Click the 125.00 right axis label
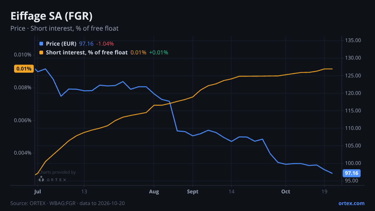Image resolution: width=375 pixels, height=211 pixels. pyautogui.click(x=353, y=76)
